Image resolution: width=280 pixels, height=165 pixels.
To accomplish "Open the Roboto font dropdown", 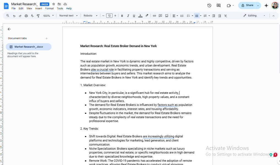I will pyautogui.click(x=90, y=16).
